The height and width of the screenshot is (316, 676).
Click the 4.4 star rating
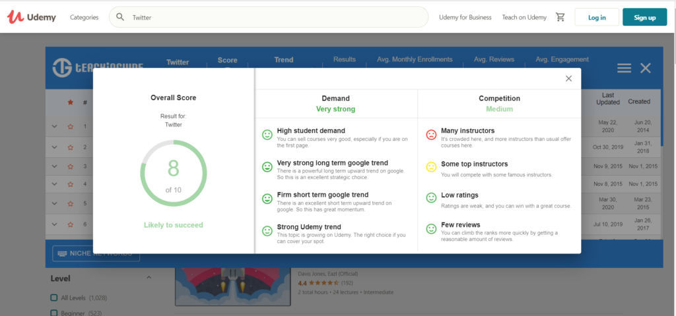[318, 283]
